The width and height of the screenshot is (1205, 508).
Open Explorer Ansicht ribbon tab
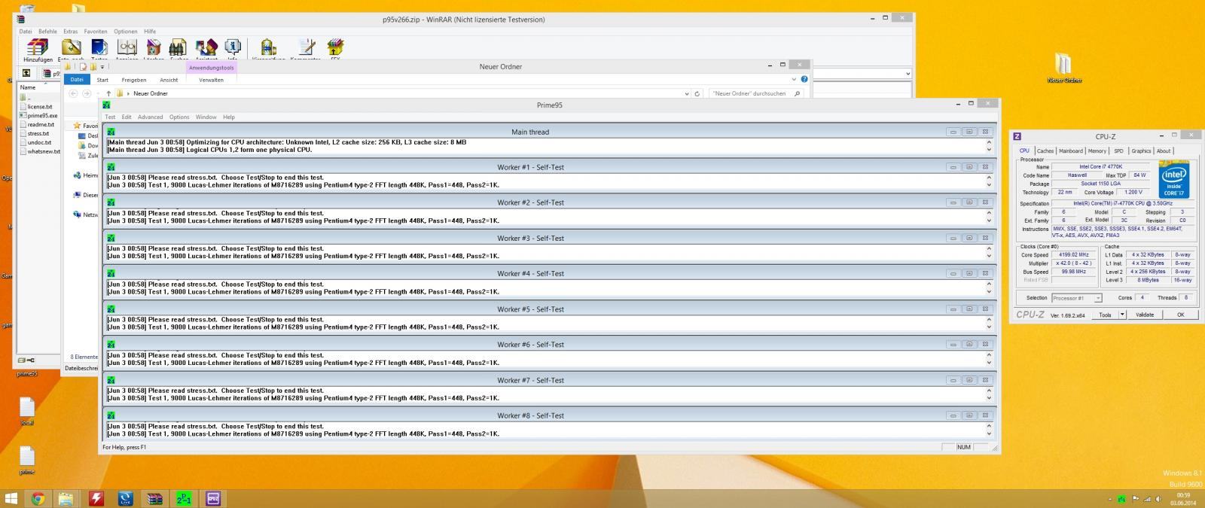coord(169,80)
